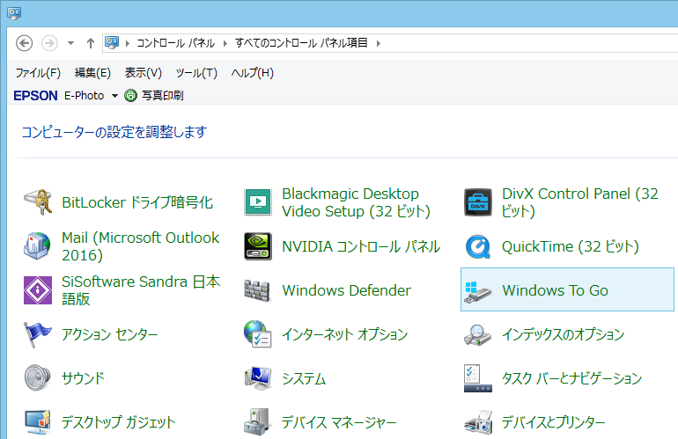Open the recent locations dropdown arrow
This screenshot has height=439, width=678.
click(70, 43)
